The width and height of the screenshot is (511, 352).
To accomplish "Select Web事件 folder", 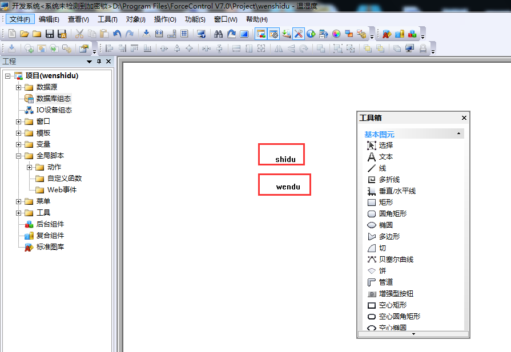I will (x=62, y=190).
